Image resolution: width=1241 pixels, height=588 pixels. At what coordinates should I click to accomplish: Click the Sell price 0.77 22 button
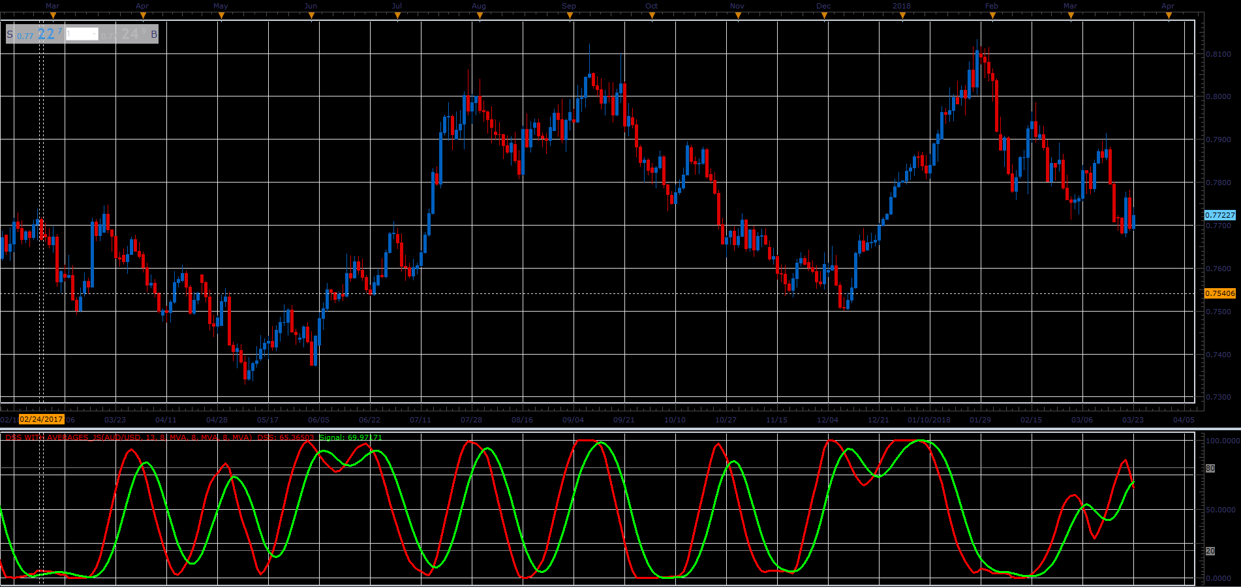pyautogui.click(x=35, y=34)
